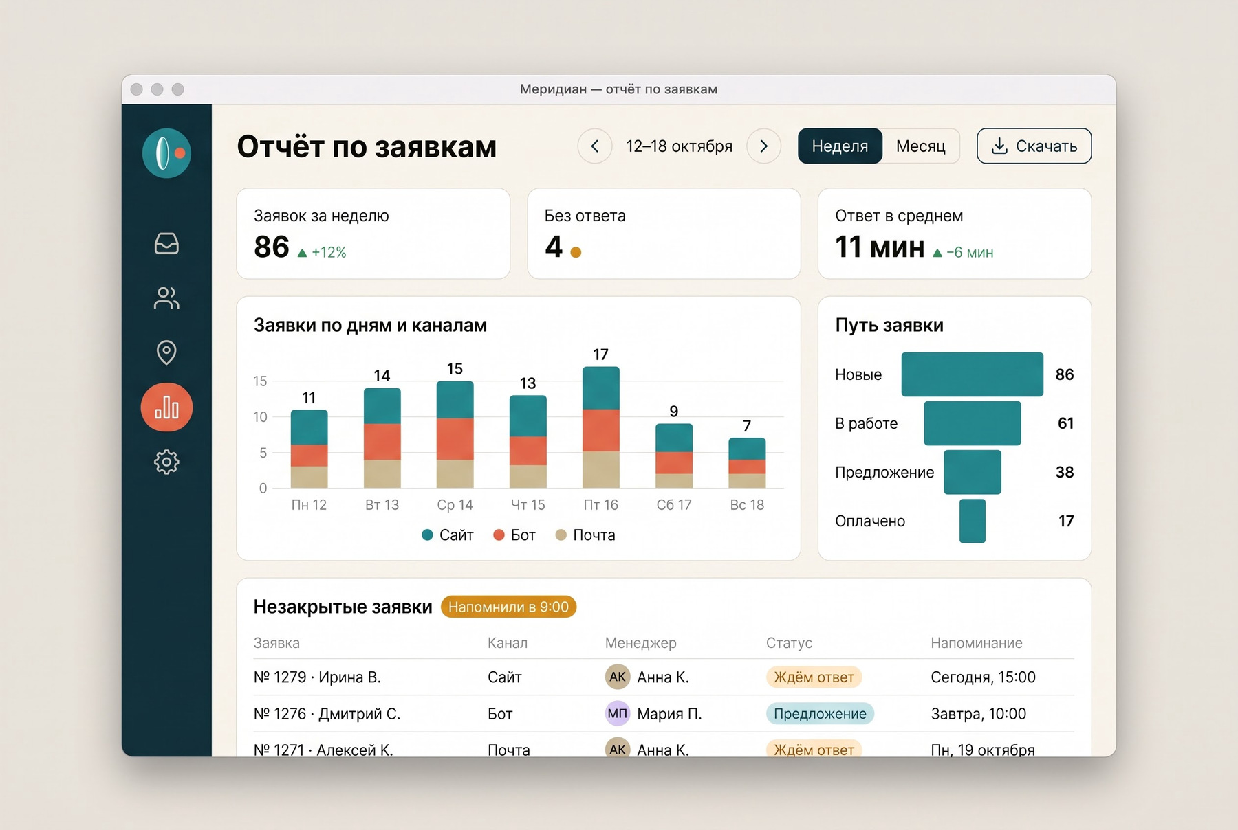Click the Ср 14 stacked bar
The width and height of the screenshot is (1238, 830).
[455, 434]
